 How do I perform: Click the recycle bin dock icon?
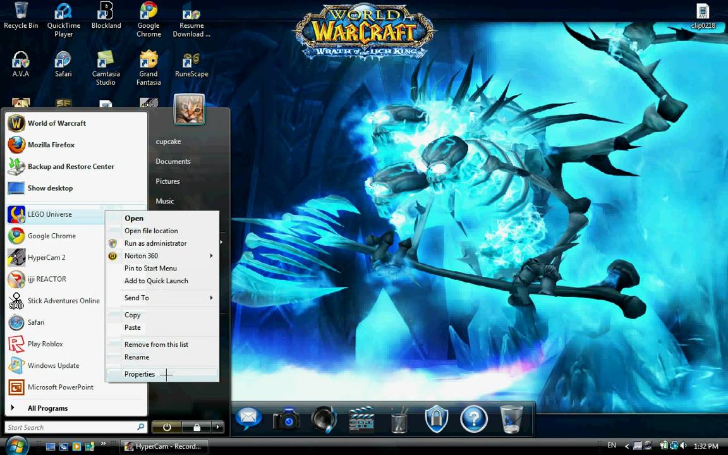(511, 419)
